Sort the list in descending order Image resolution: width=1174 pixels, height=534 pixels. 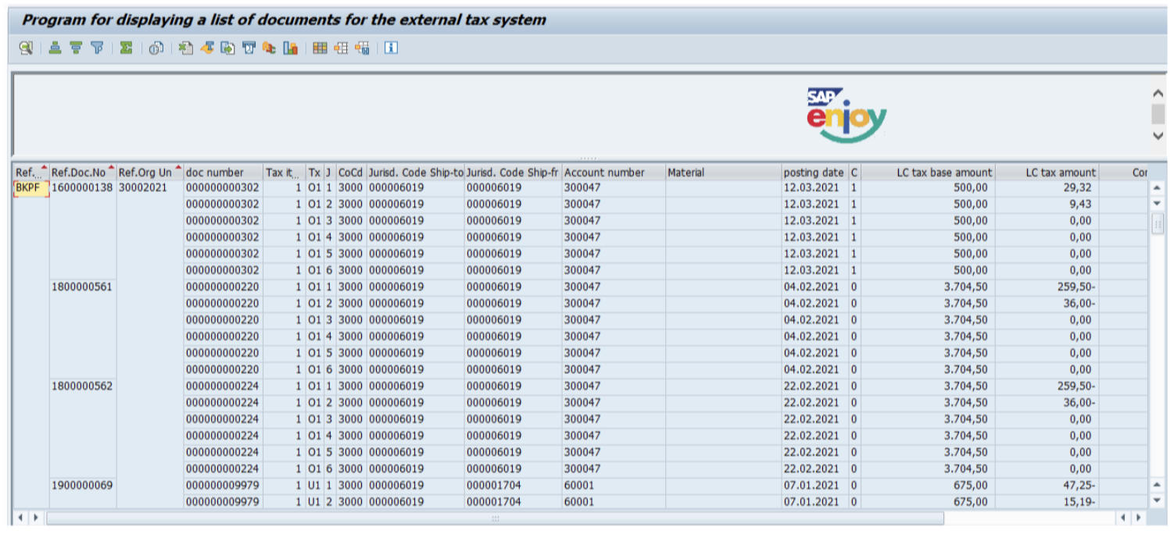[76, 48]
